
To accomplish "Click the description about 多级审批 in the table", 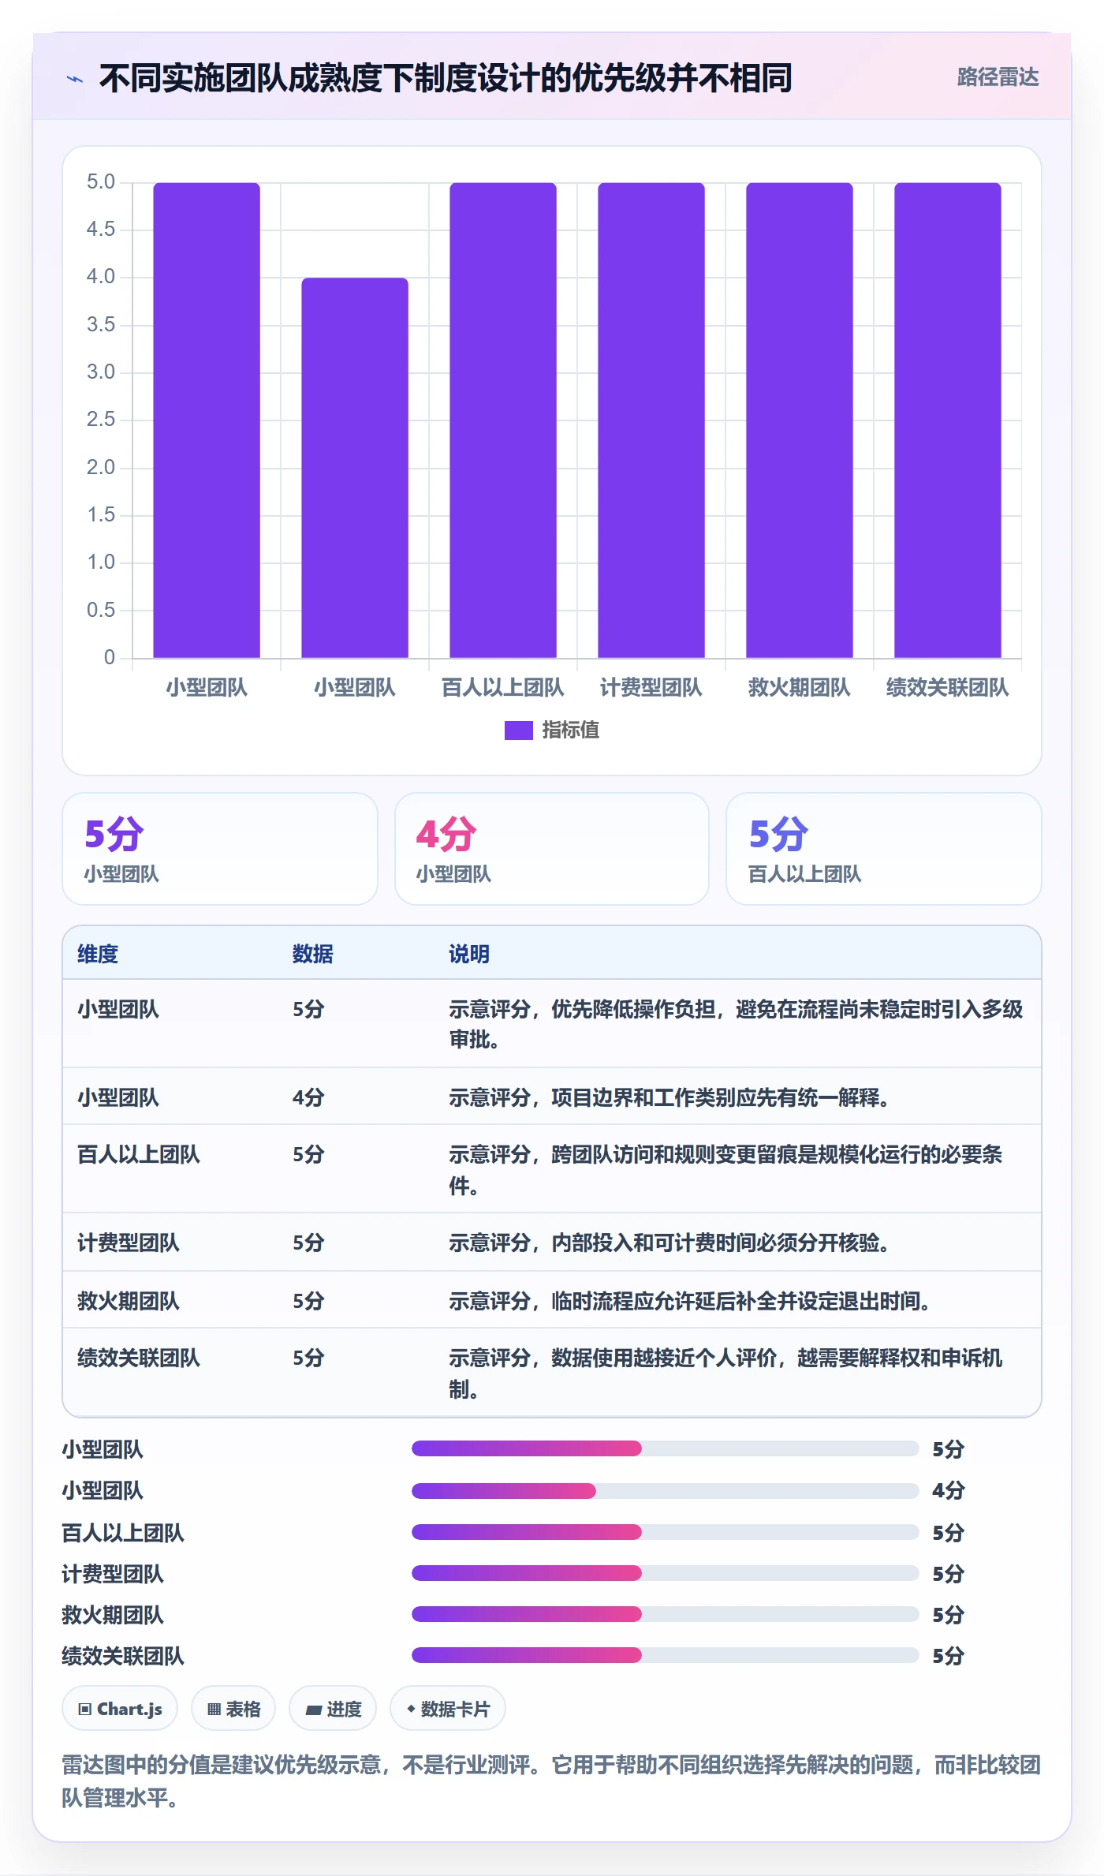I will 736,1024.
